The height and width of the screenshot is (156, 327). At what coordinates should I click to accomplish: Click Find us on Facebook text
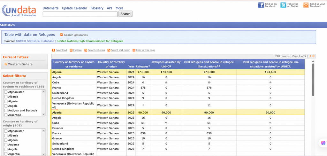[271, 5]
